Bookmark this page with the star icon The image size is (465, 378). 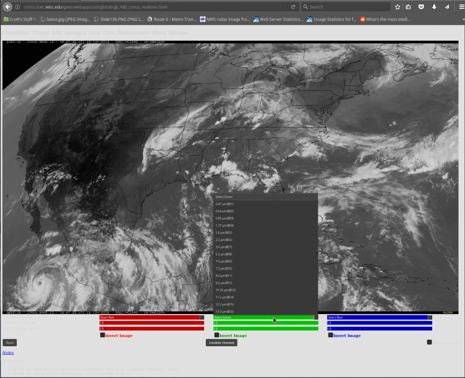click(x=397, y=7)
